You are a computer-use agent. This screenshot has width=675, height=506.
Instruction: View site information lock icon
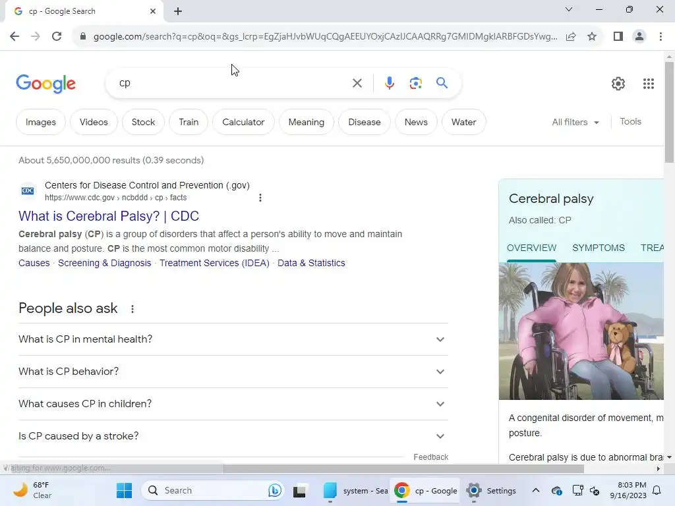click(x=83, y=36)
